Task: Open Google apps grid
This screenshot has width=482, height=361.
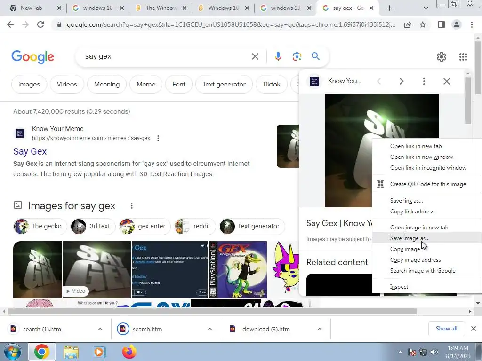Action: 463,57
